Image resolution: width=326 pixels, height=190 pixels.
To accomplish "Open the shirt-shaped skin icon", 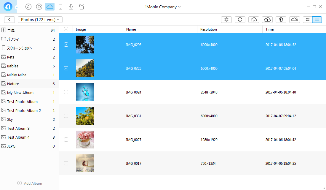I will [82, 7].
